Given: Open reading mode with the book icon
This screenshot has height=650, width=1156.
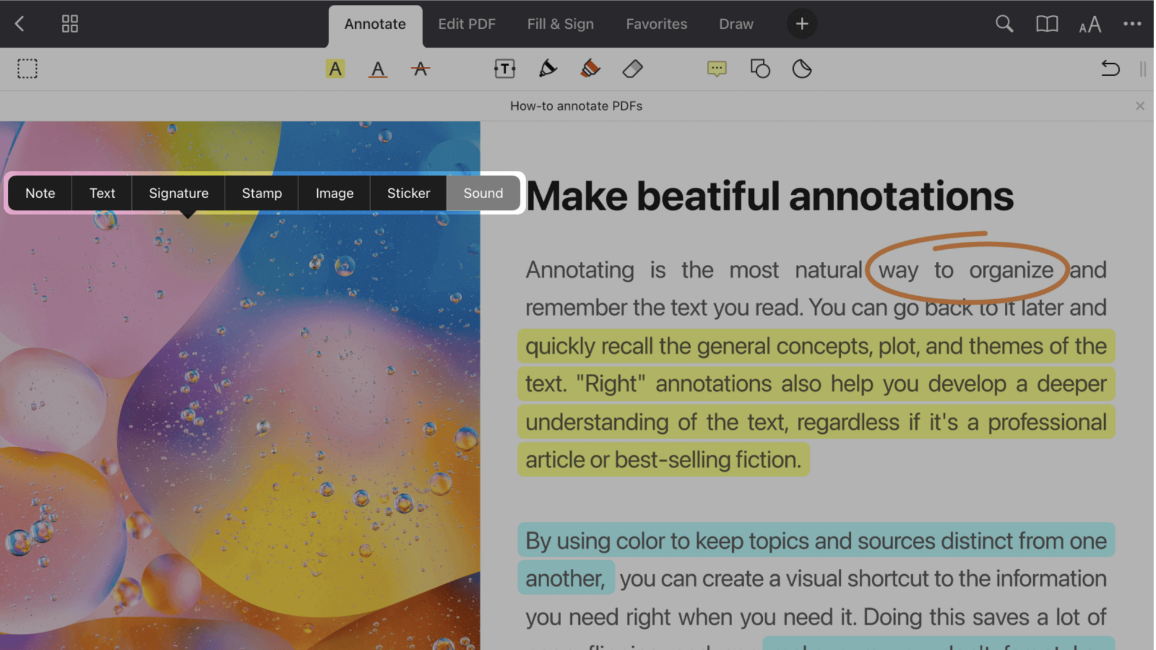Looking at the screenshot, I should 1046,24.
